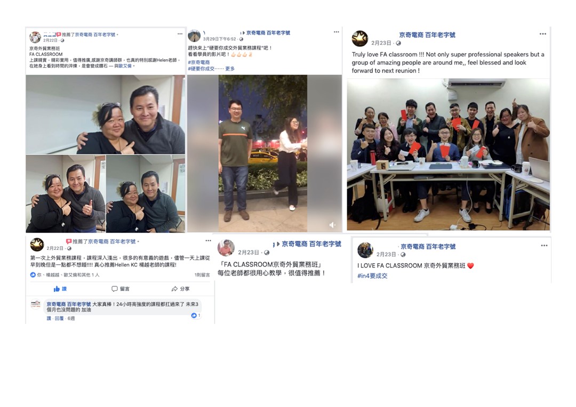Screen dimensions: 576x407
Task: Click the tagged name 歐艾倫 link
Action: click(125, 66)
